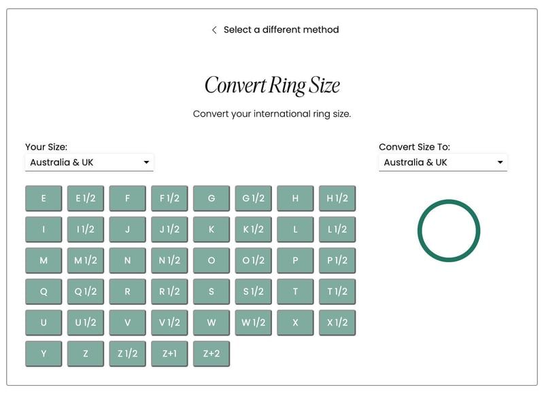This screenshot has width=544, height=398.
Task: Select ring size X 1/2
Action: point(337,323)
